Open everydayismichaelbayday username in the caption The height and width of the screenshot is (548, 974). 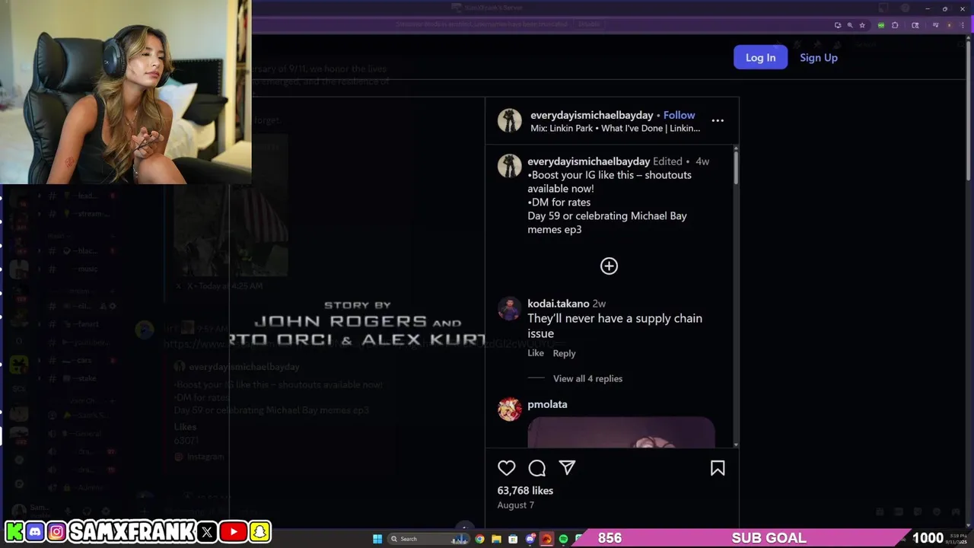point(588,161)
